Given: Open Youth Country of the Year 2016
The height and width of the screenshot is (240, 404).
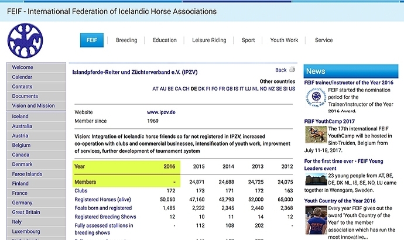Looking at the screenshot, I should click(340, 201).
